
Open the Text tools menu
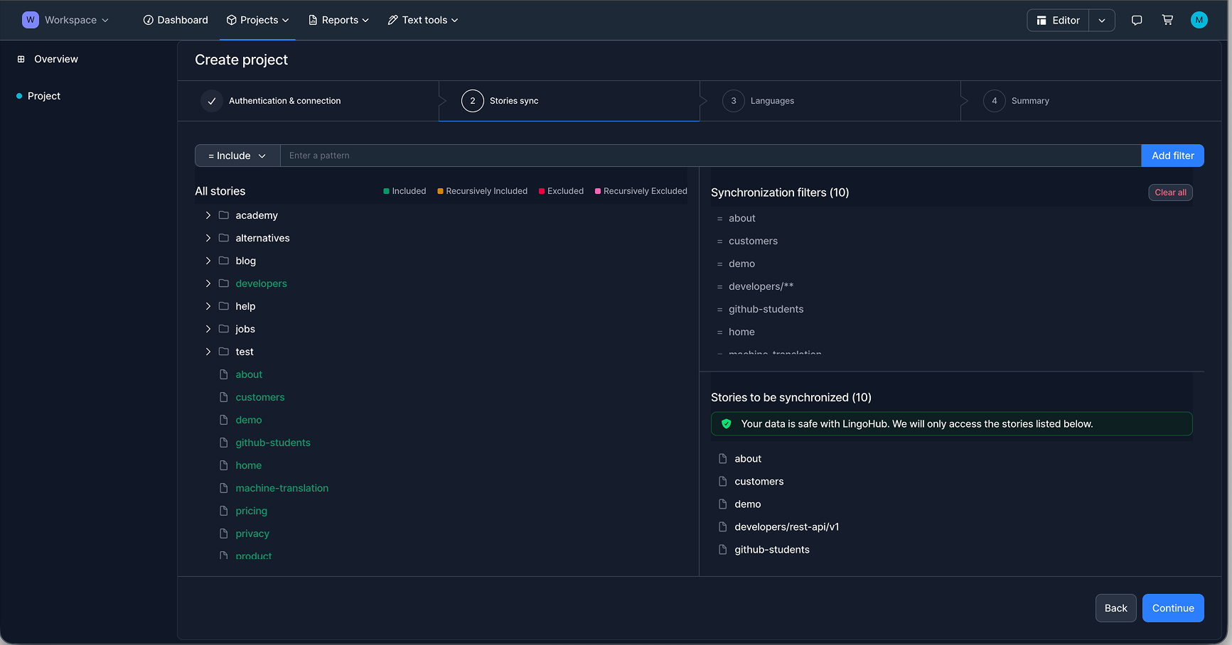423,20
